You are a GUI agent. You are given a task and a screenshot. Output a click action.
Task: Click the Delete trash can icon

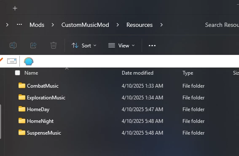click(x=54, y=45)
